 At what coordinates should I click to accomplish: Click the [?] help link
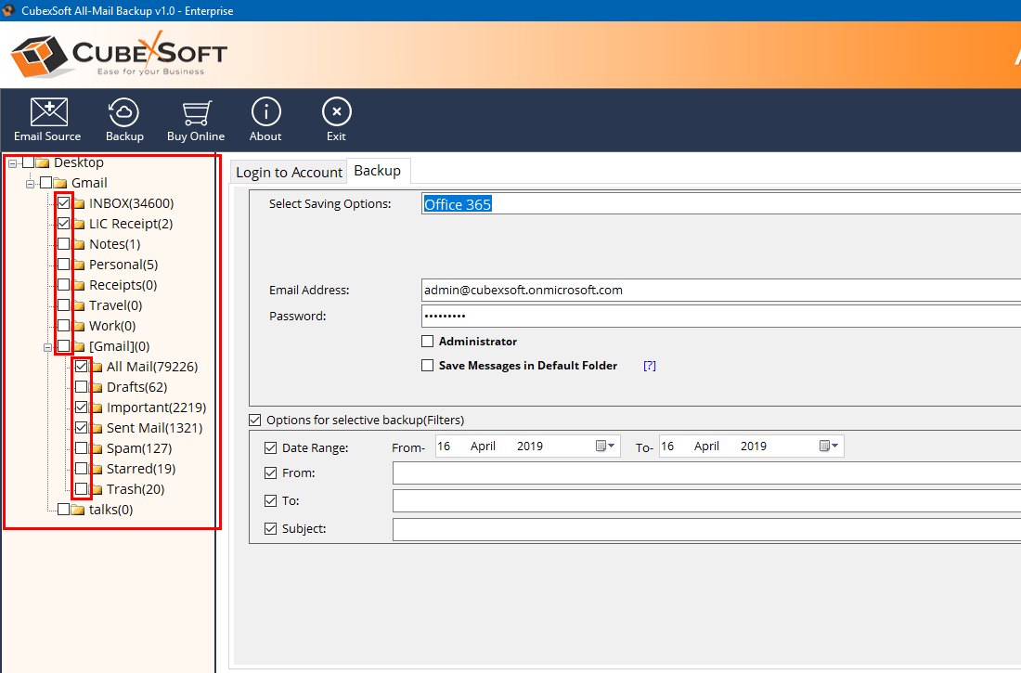[650, 366]
